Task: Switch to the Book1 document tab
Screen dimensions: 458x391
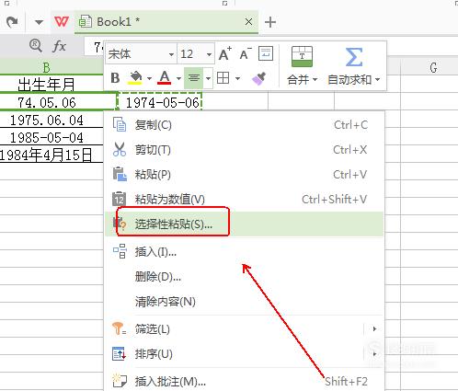Action: click(x=166, y=22)
